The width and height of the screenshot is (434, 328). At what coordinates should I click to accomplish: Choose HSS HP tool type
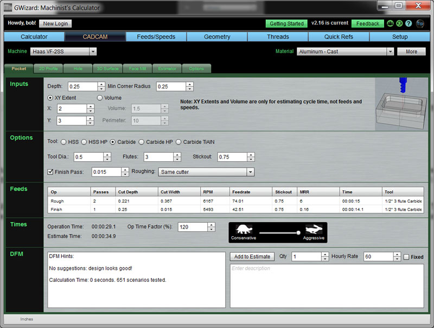84,142
